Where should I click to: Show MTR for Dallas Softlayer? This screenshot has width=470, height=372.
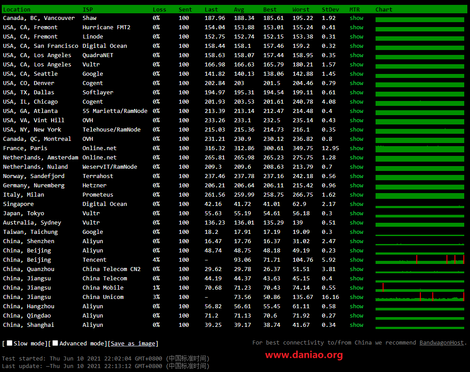click(356, 92)
